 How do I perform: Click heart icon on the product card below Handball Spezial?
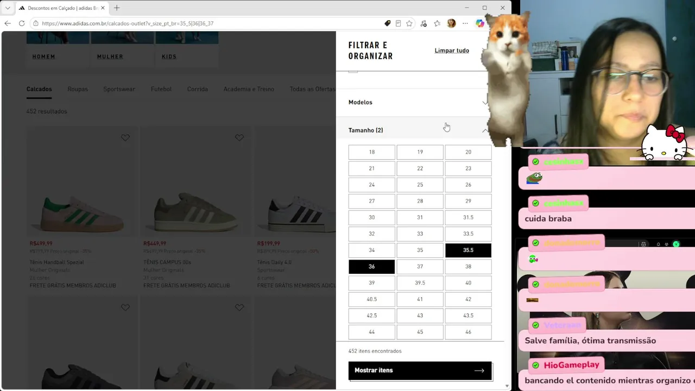tap(125, 307)
